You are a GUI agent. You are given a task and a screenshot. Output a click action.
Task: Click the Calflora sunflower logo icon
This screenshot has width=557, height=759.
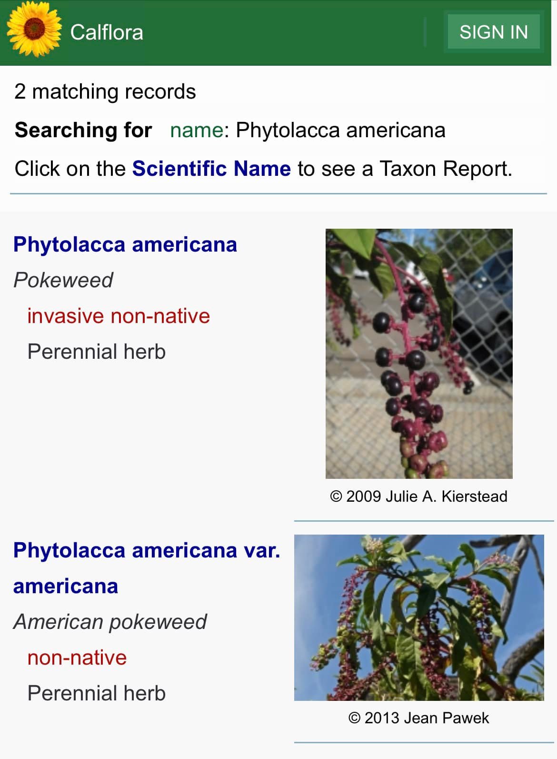[x=34, y=30]
